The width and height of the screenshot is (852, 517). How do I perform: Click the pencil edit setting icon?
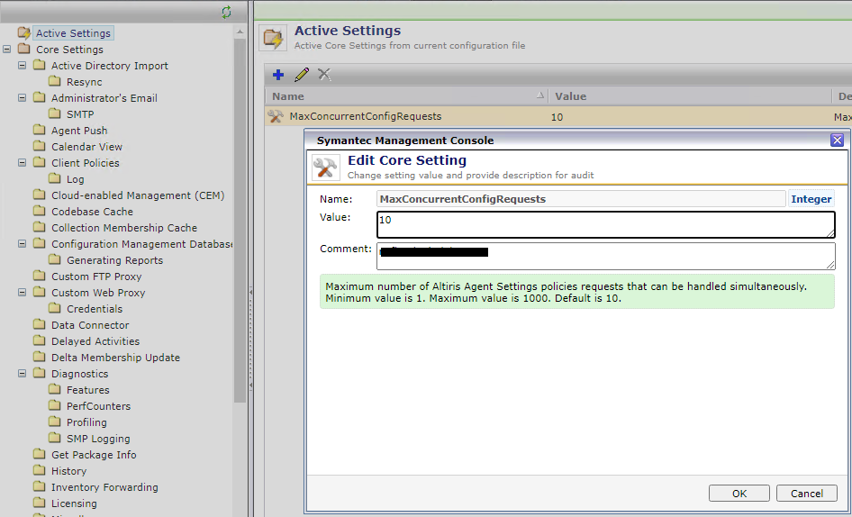click(x=302, y=75)
